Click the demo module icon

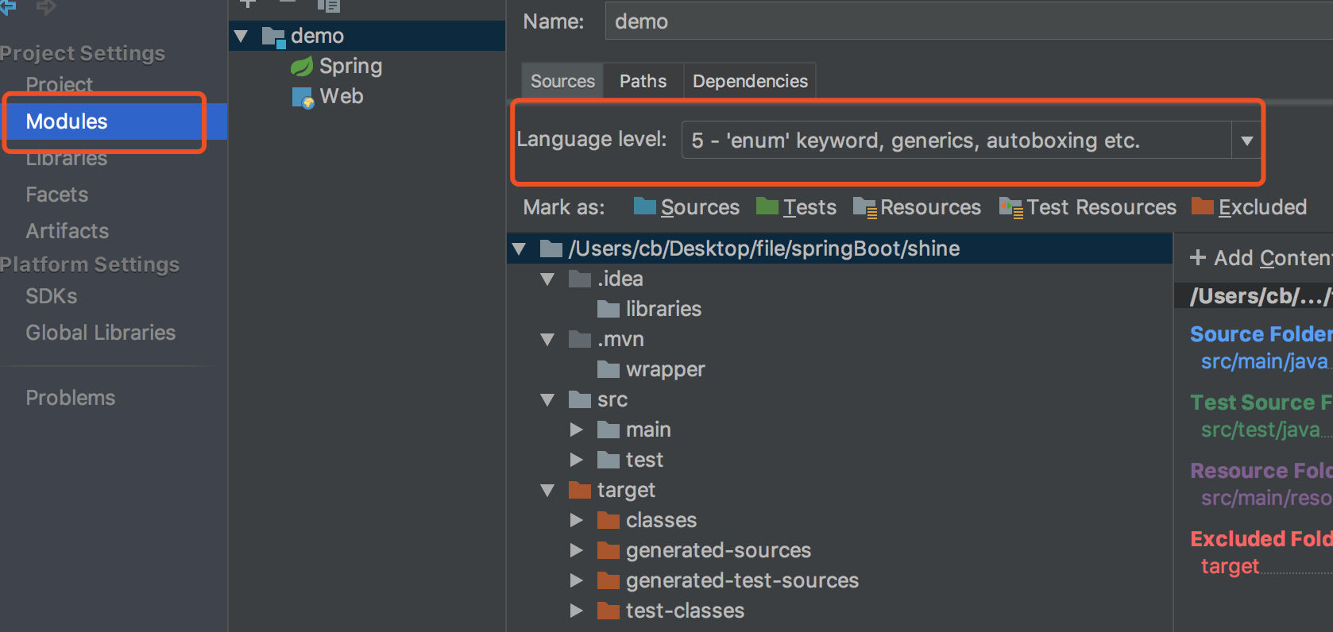tap(273, 37)
